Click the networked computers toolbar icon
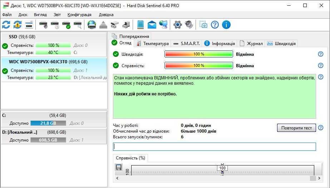Viewport: 330px width, 188px height. coord(163,25)
